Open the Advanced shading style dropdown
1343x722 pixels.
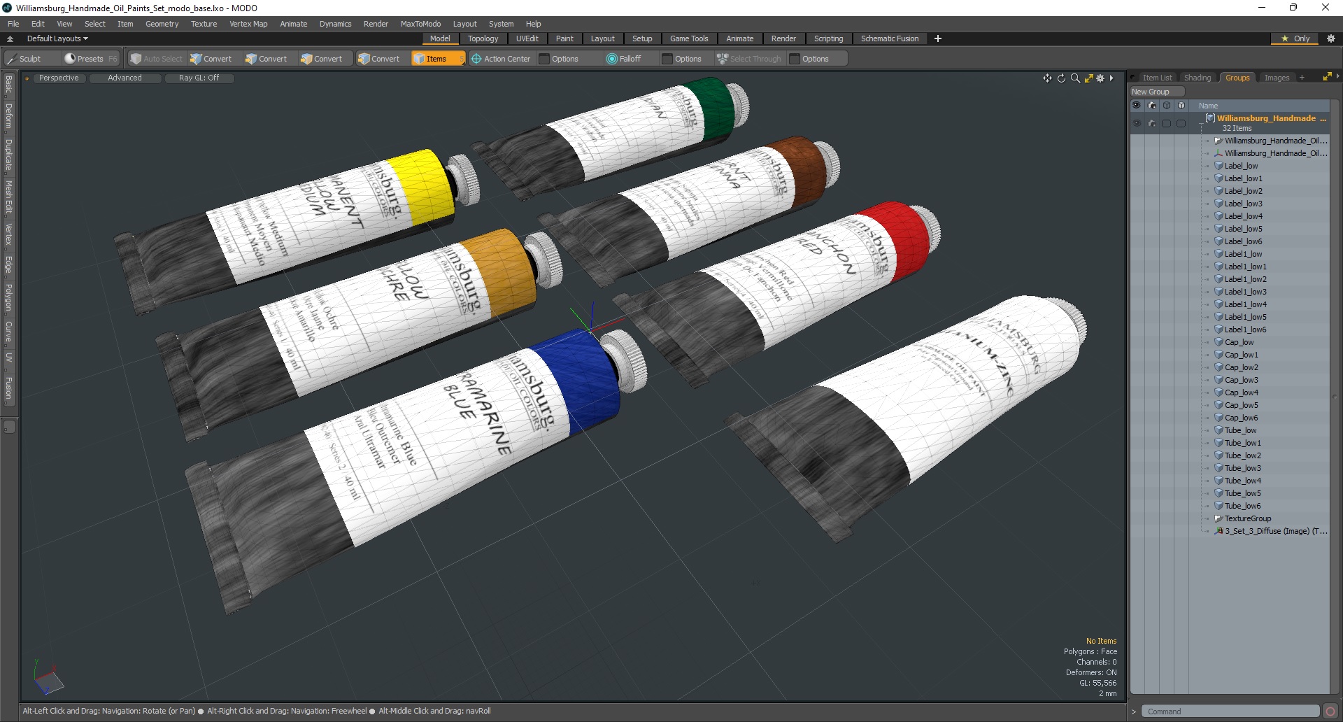click(x=125, y=78)
